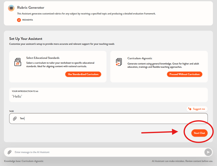This screenshot has height=166, width=217.
Task: Click the sparkle icon beside Suggest me
Action: 190,109
